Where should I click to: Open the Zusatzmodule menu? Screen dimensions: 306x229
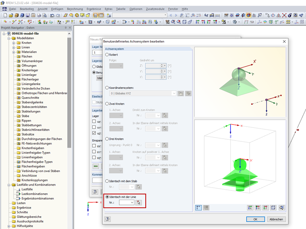(x=155, y=9)
